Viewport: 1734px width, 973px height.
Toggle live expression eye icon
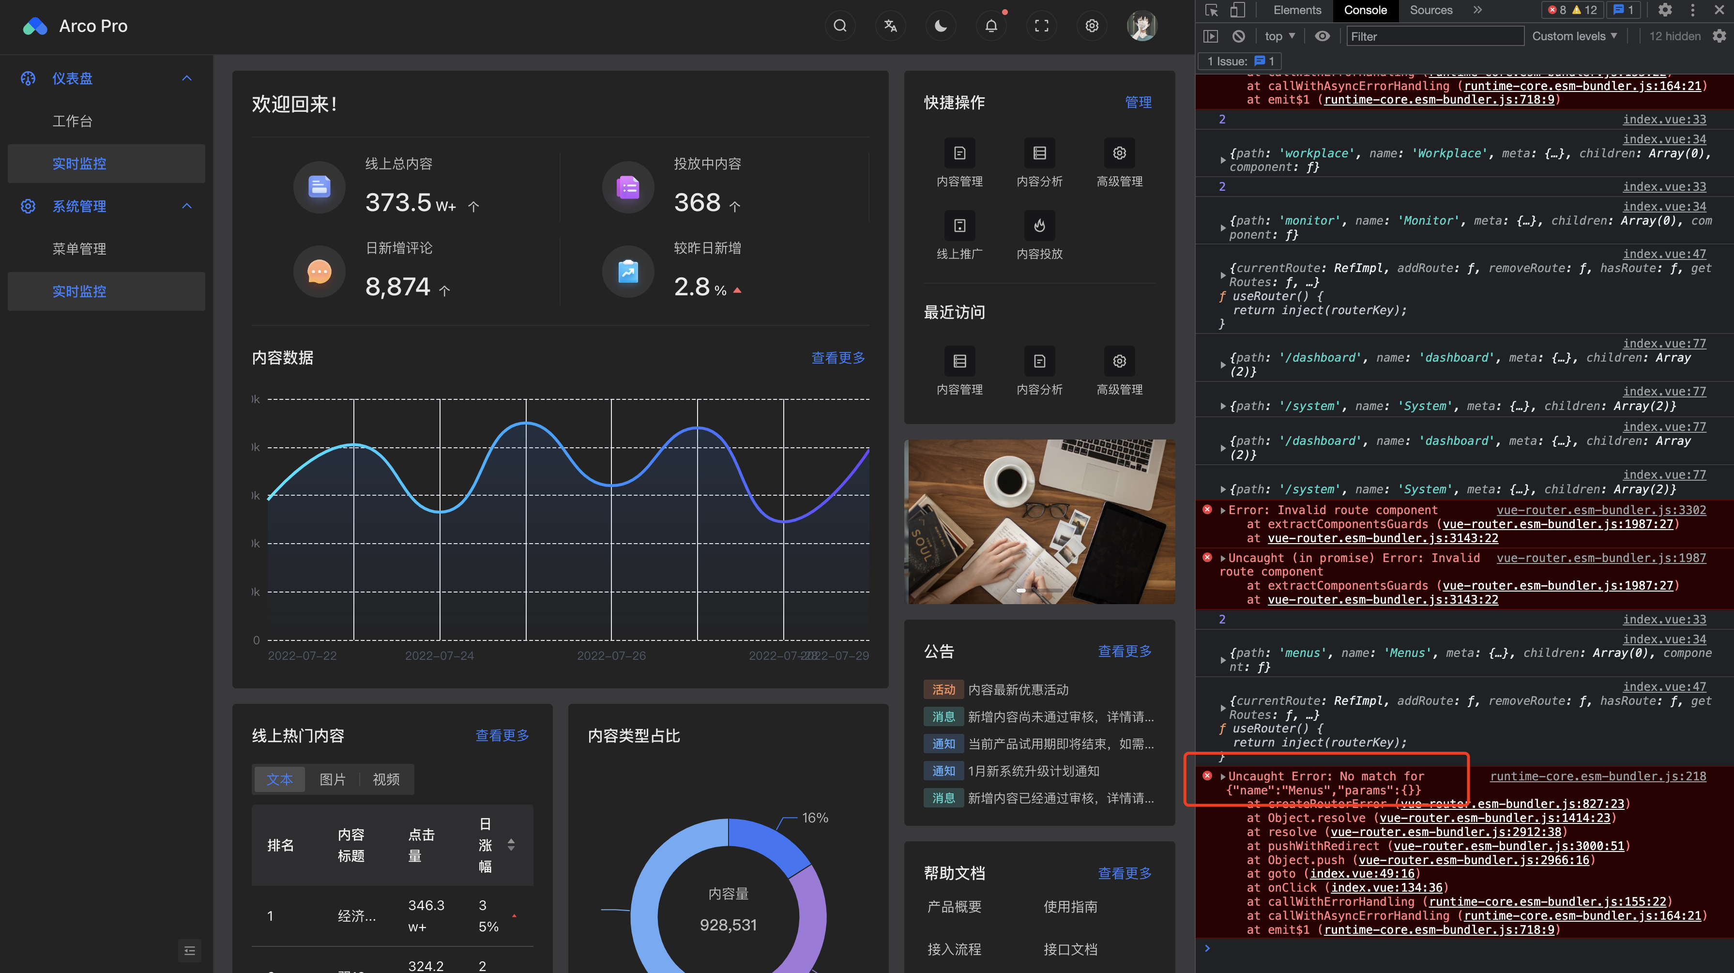[x=1322, y=36]
